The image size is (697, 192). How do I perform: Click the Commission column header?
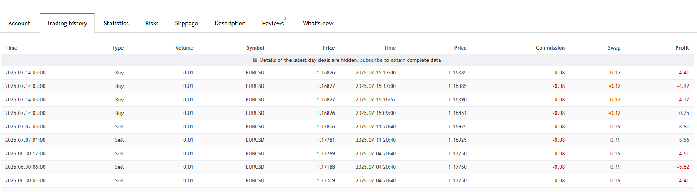(x=550, y=48)
